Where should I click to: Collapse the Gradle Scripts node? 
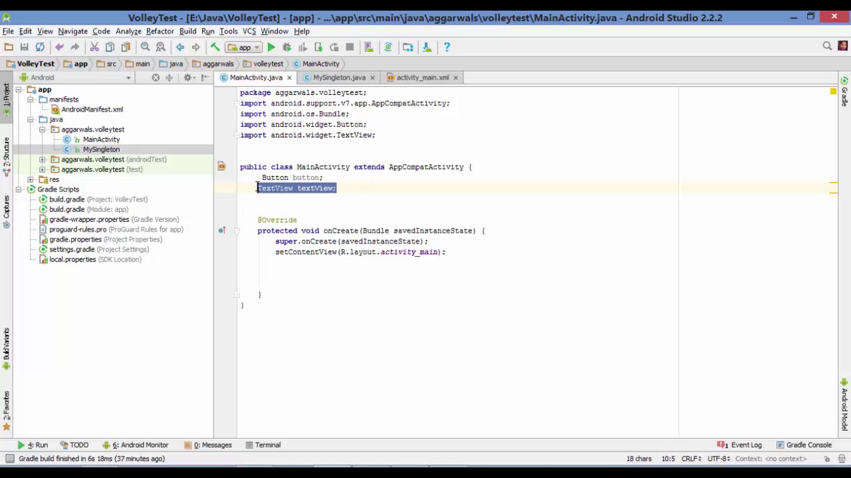(x=19, y=189)
